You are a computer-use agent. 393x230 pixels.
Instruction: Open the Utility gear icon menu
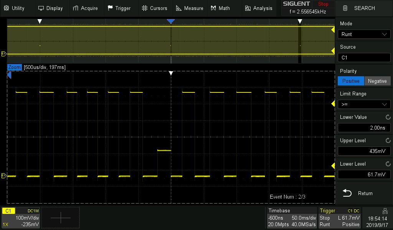7,8
